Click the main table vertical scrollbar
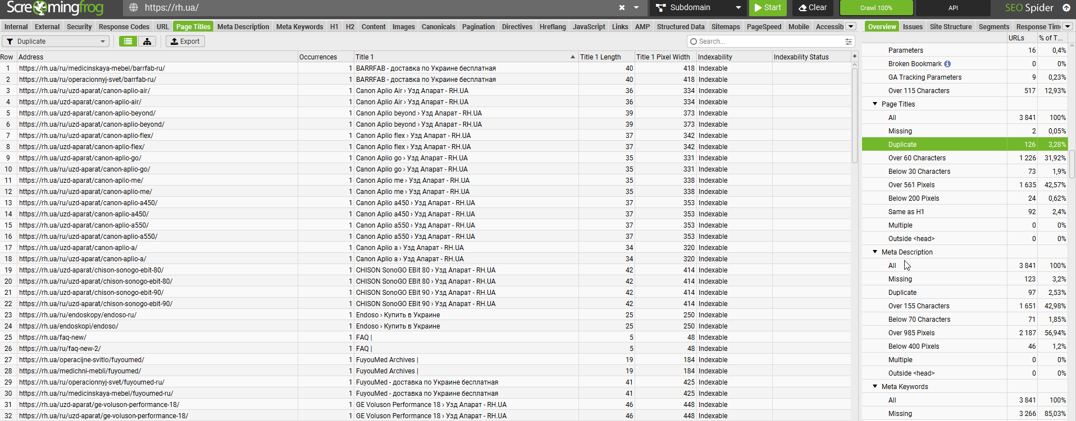Viewport: 1076px width, 421px height. 855,115
